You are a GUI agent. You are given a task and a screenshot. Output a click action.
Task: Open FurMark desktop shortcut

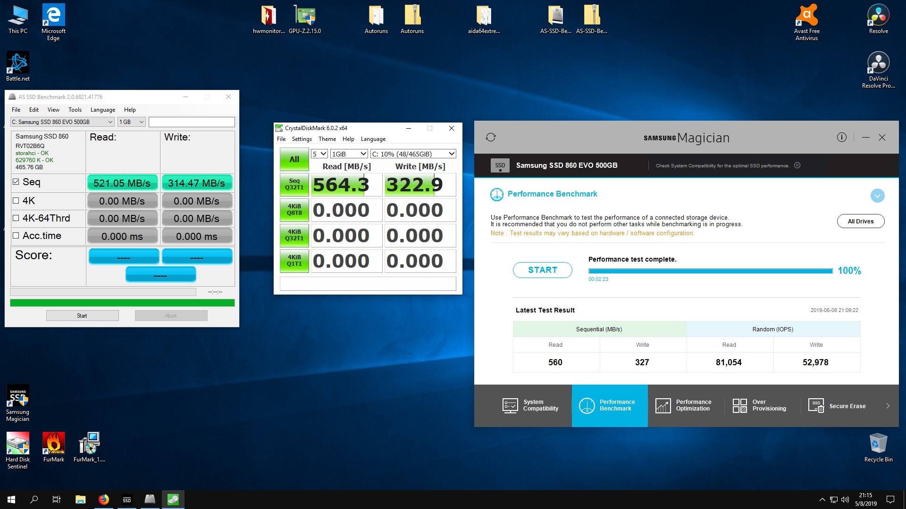click(54, 448)
